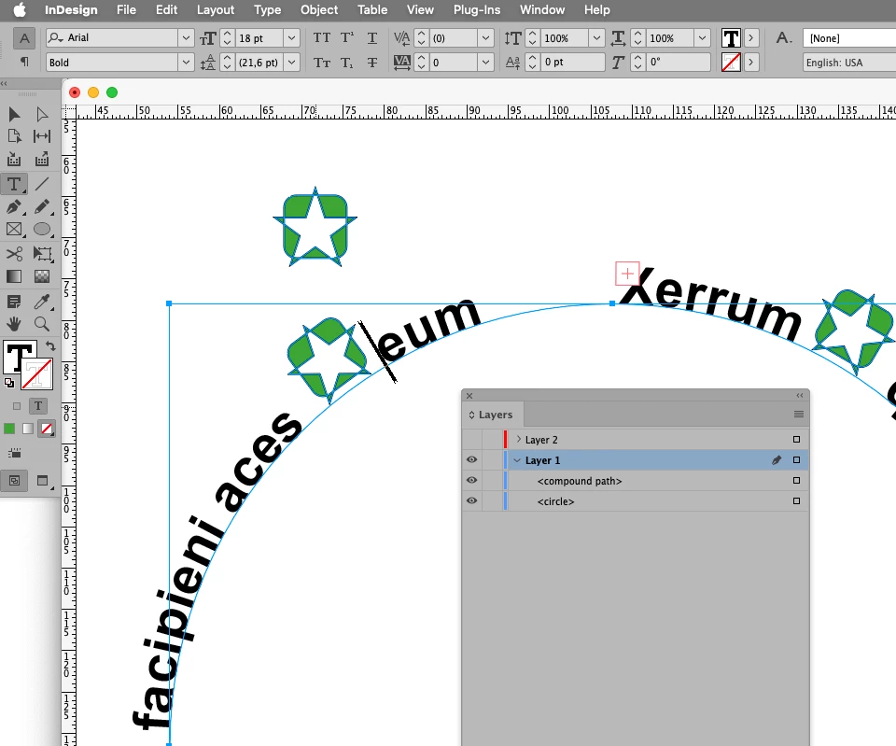This screenshot has width=896, height=746.
Task: Switch to Preview screen mode
Action: [42, 480]
